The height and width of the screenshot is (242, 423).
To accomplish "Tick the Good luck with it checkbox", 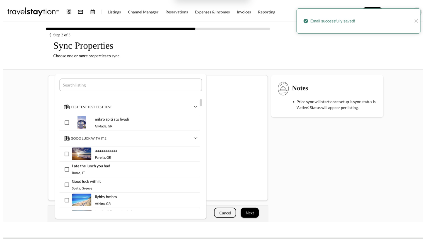I will pyautogui.click(x=67, y=185).
